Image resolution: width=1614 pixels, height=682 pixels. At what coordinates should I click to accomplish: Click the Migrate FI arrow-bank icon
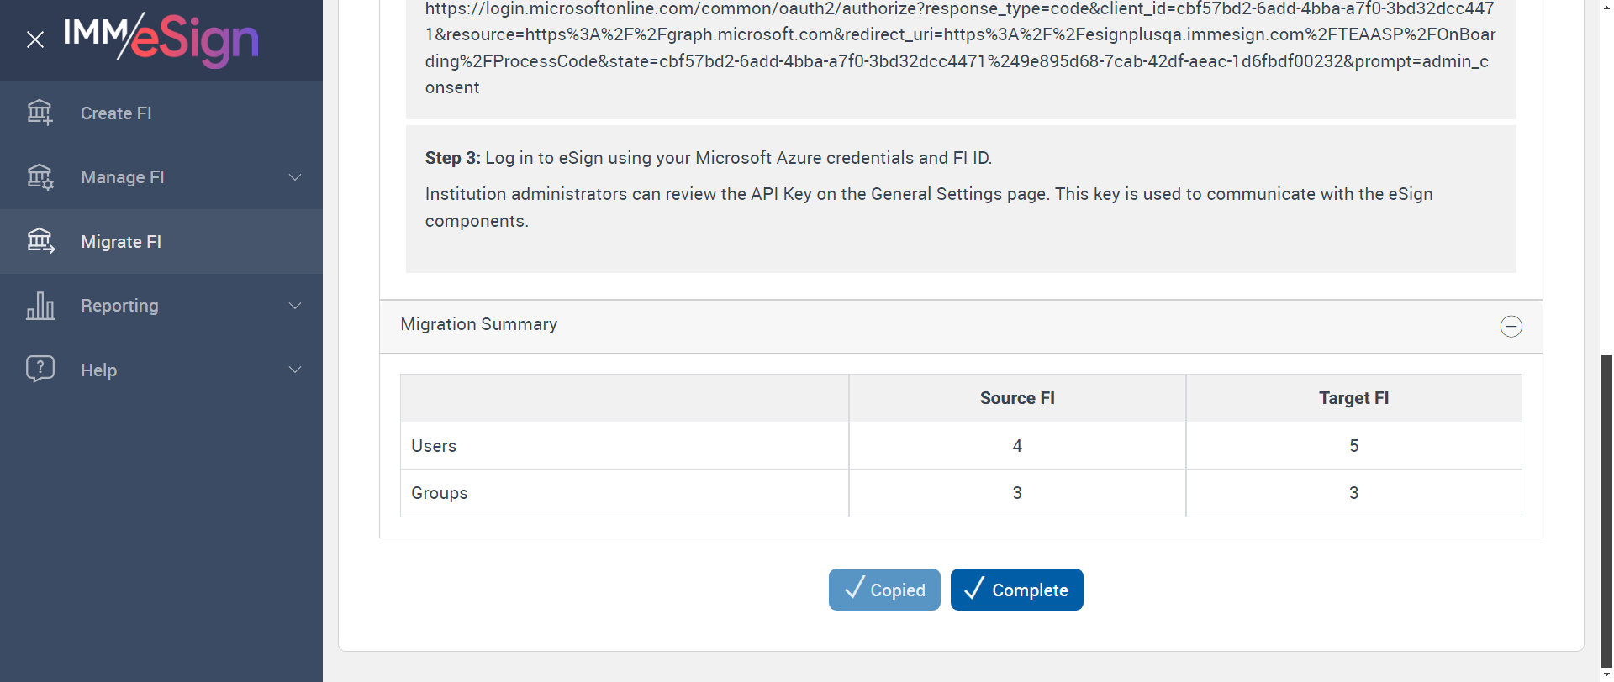click(40, 242)
